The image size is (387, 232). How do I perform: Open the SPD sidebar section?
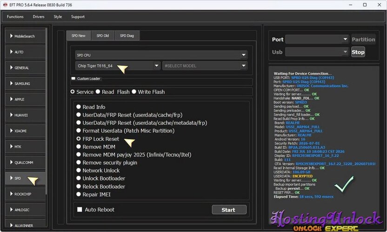(26, 178)
